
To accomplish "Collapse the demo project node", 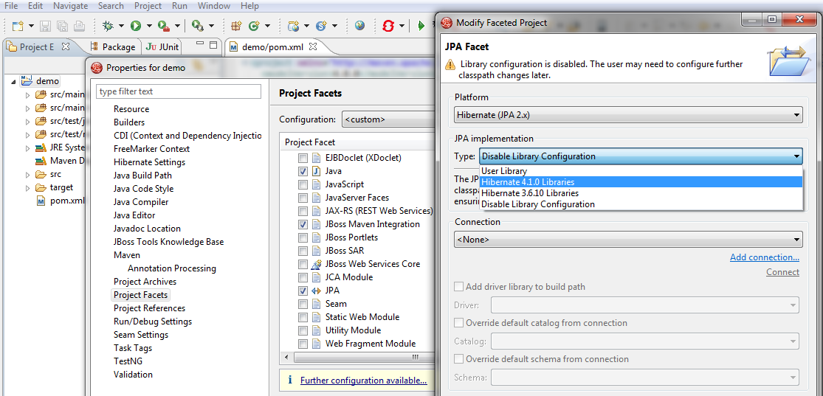I will pos(13,81).
